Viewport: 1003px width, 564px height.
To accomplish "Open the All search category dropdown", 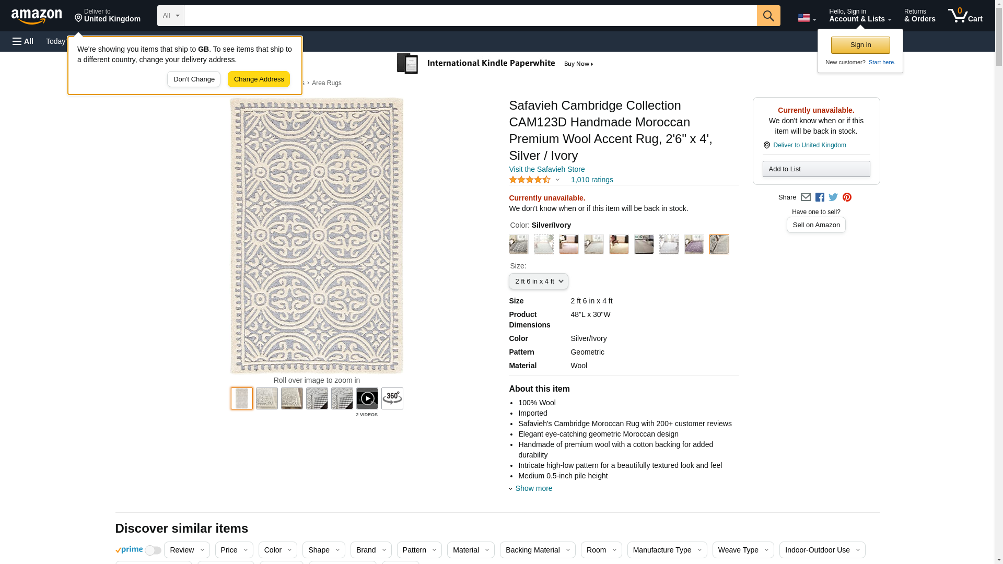I will point(170,16).
